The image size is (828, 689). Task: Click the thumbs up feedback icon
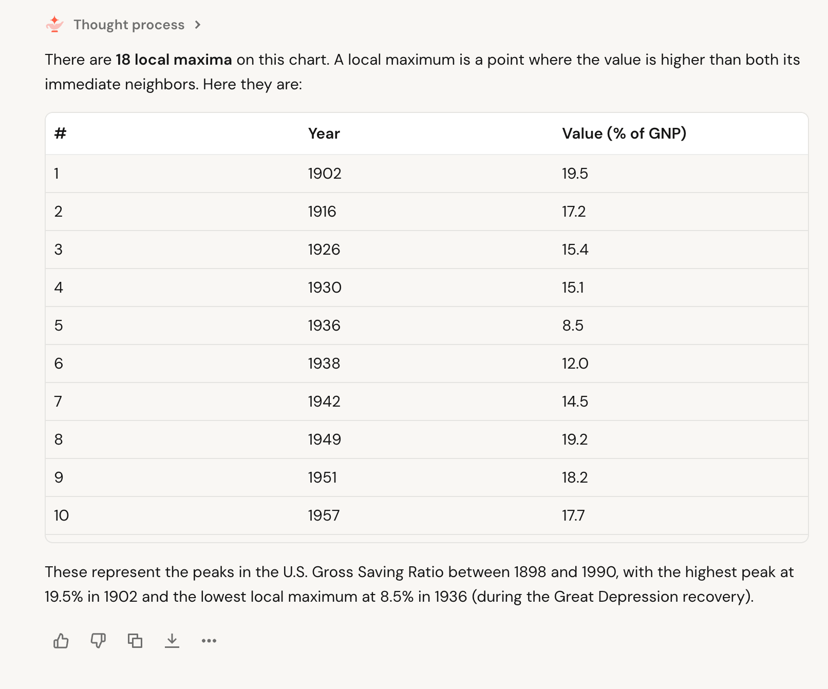coord(61,641)
